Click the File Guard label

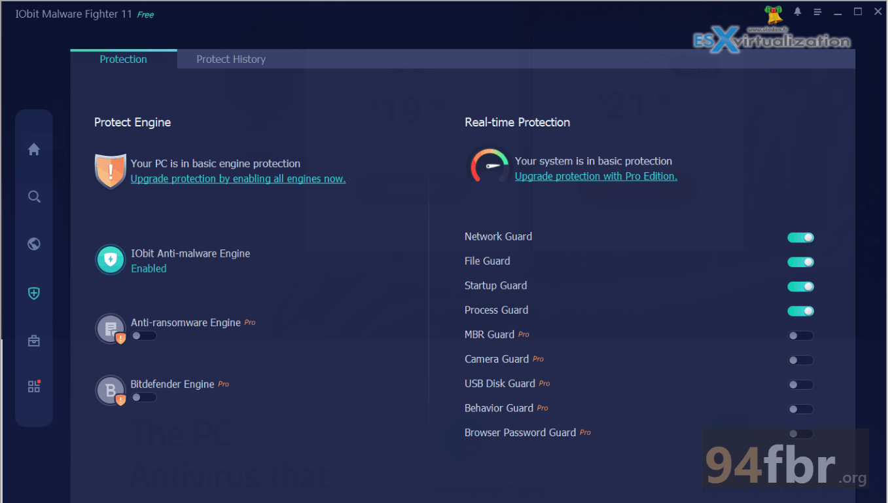click(487, 261)
